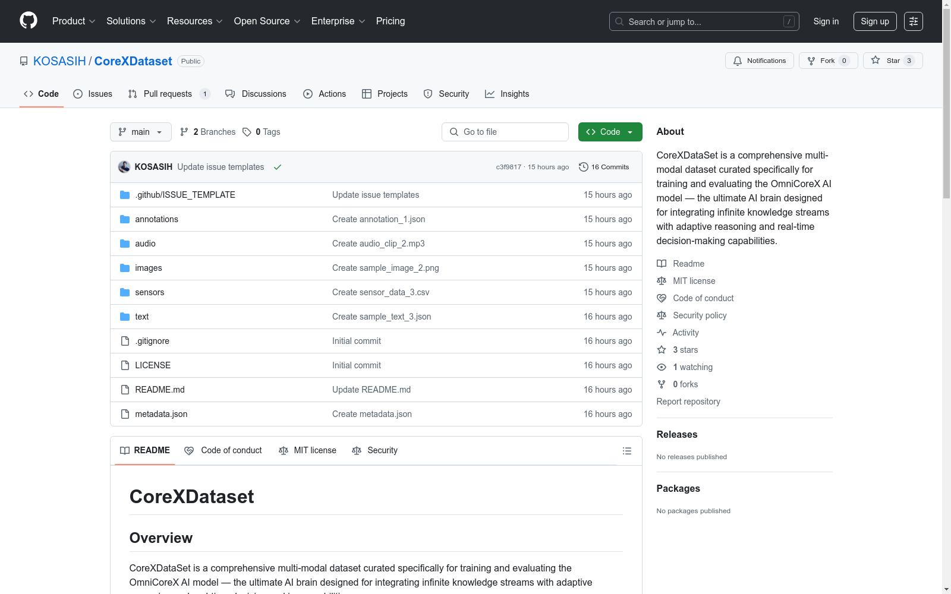
Task: Open the 'Create annotation_1.json' commit message
Action: pyautogui.click(x=379, y=219)
